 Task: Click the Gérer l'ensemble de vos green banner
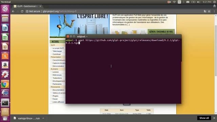pyautogui.click(x=161, y=32)
